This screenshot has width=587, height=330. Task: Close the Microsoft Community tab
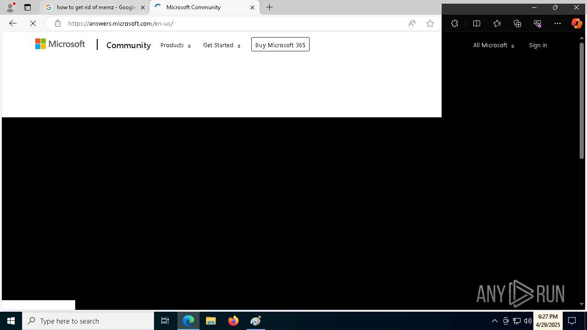tap(252, 7)
